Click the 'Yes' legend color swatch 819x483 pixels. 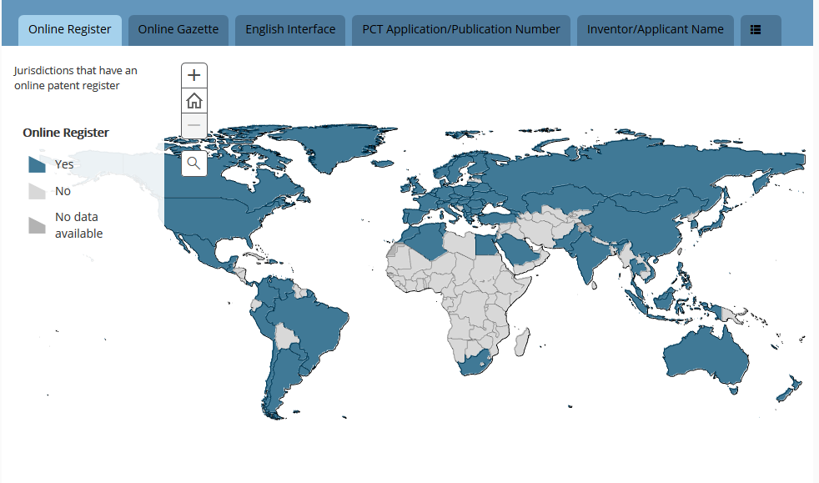click(37, 164)
